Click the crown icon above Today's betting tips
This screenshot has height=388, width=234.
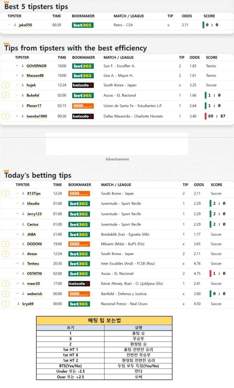point(6,171)
